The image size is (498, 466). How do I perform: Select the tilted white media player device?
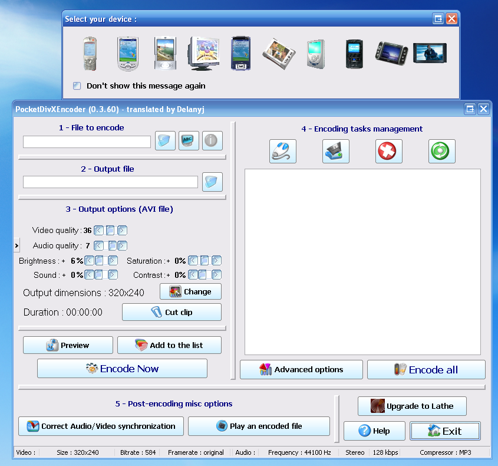pos(279,54)
